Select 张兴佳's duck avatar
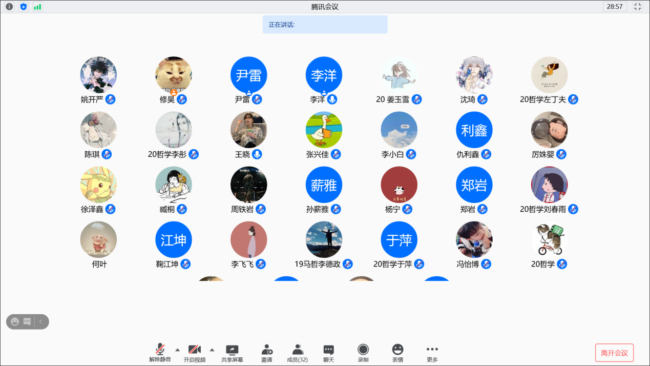The height and width of the screenshot is (366, 650). tap(324, 130)
